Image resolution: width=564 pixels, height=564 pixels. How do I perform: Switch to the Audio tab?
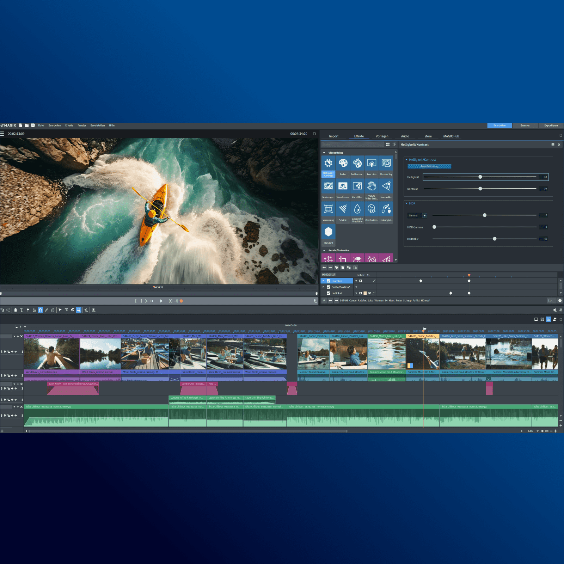point(405,136)
